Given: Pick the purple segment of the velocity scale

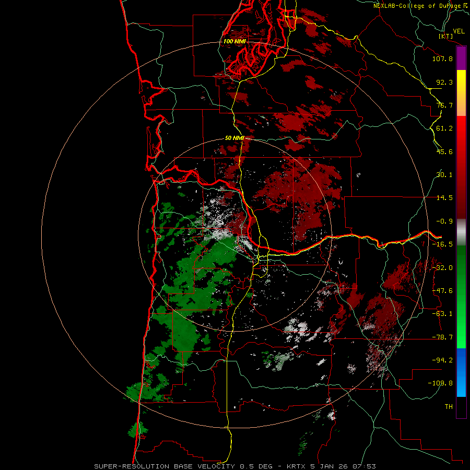Looking at the screenshot, I should tap(461, 58).
